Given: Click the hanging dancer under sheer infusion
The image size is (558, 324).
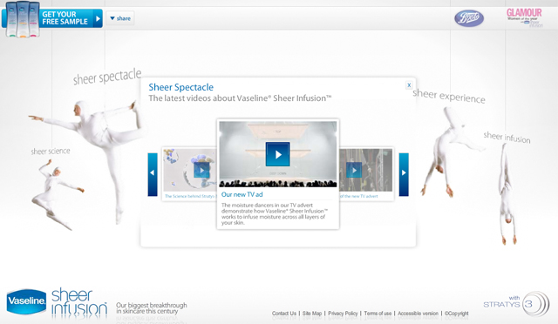Looking at the screenshot, I should [507, 194].
